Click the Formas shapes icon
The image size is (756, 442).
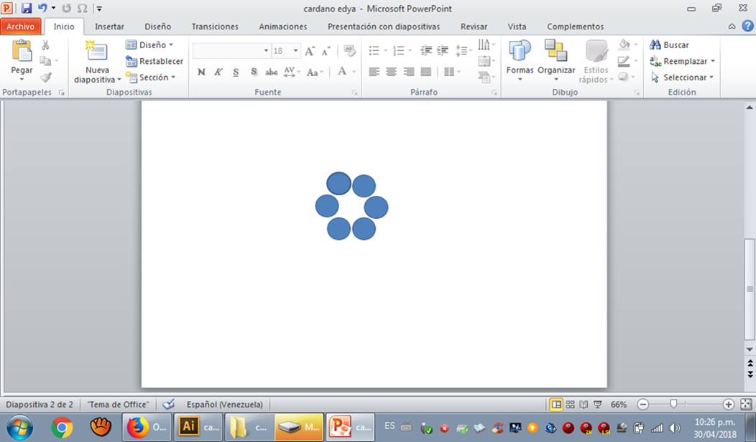pyautogui.click(x=520, y=50)
